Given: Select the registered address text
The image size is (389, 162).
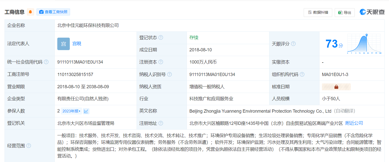Looking at the screenshot, I should (266, 123).
